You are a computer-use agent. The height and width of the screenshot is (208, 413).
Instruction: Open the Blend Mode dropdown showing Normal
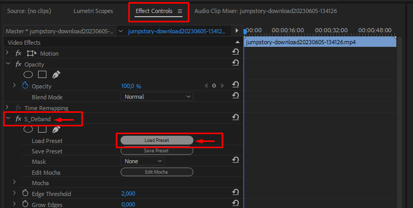[157, 97]
